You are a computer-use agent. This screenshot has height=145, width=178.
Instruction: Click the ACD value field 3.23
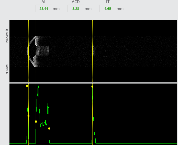pos(76,8)
